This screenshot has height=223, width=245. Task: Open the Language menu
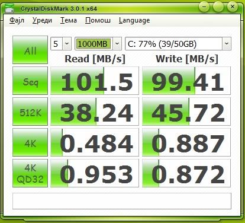[134, 21]
